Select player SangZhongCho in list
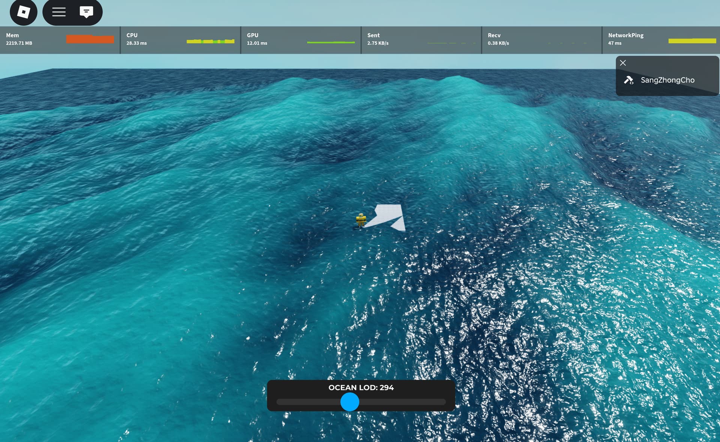 click(667, 80)
